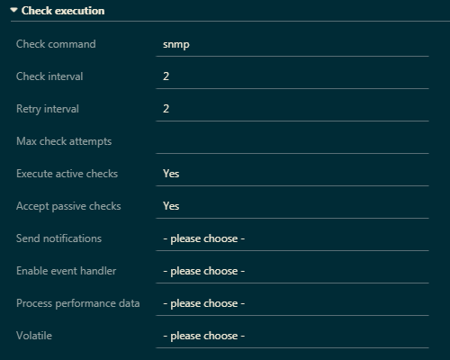450x360 pixels.
Task: Focus the Check interval input field
Action: tap(292, 76)
